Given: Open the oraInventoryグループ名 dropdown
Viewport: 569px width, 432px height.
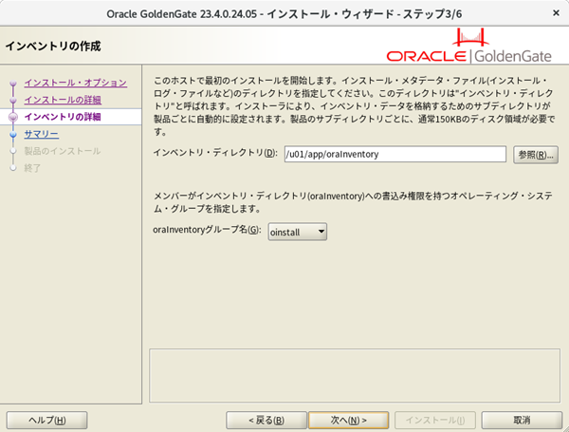Looking at the screenshot, I should click(x=298, y=232).
